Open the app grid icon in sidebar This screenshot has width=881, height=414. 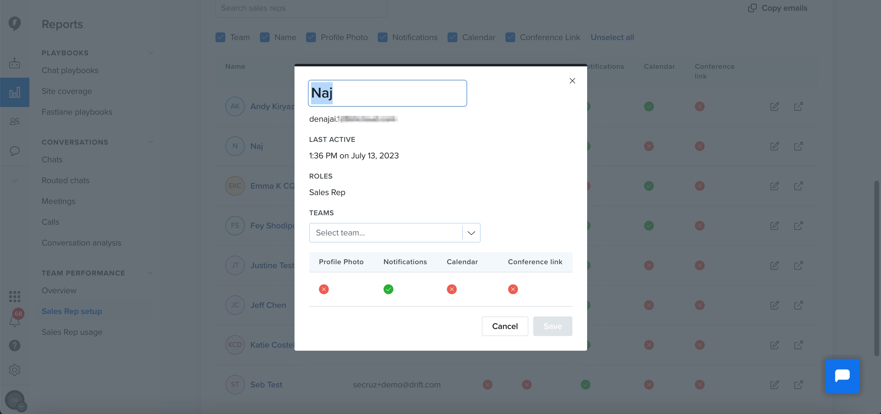coord(14,296)
